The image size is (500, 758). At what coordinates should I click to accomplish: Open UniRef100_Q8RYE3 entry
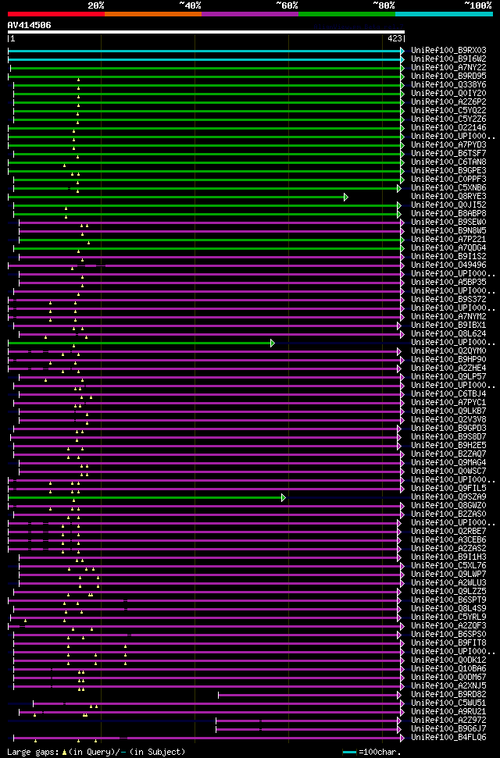(448, 197)
